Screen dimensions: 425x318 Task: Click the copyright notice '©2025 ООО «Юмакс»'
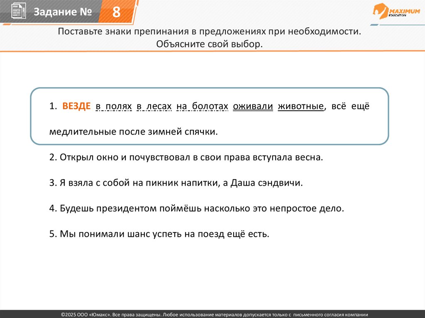tap(215, 315)
